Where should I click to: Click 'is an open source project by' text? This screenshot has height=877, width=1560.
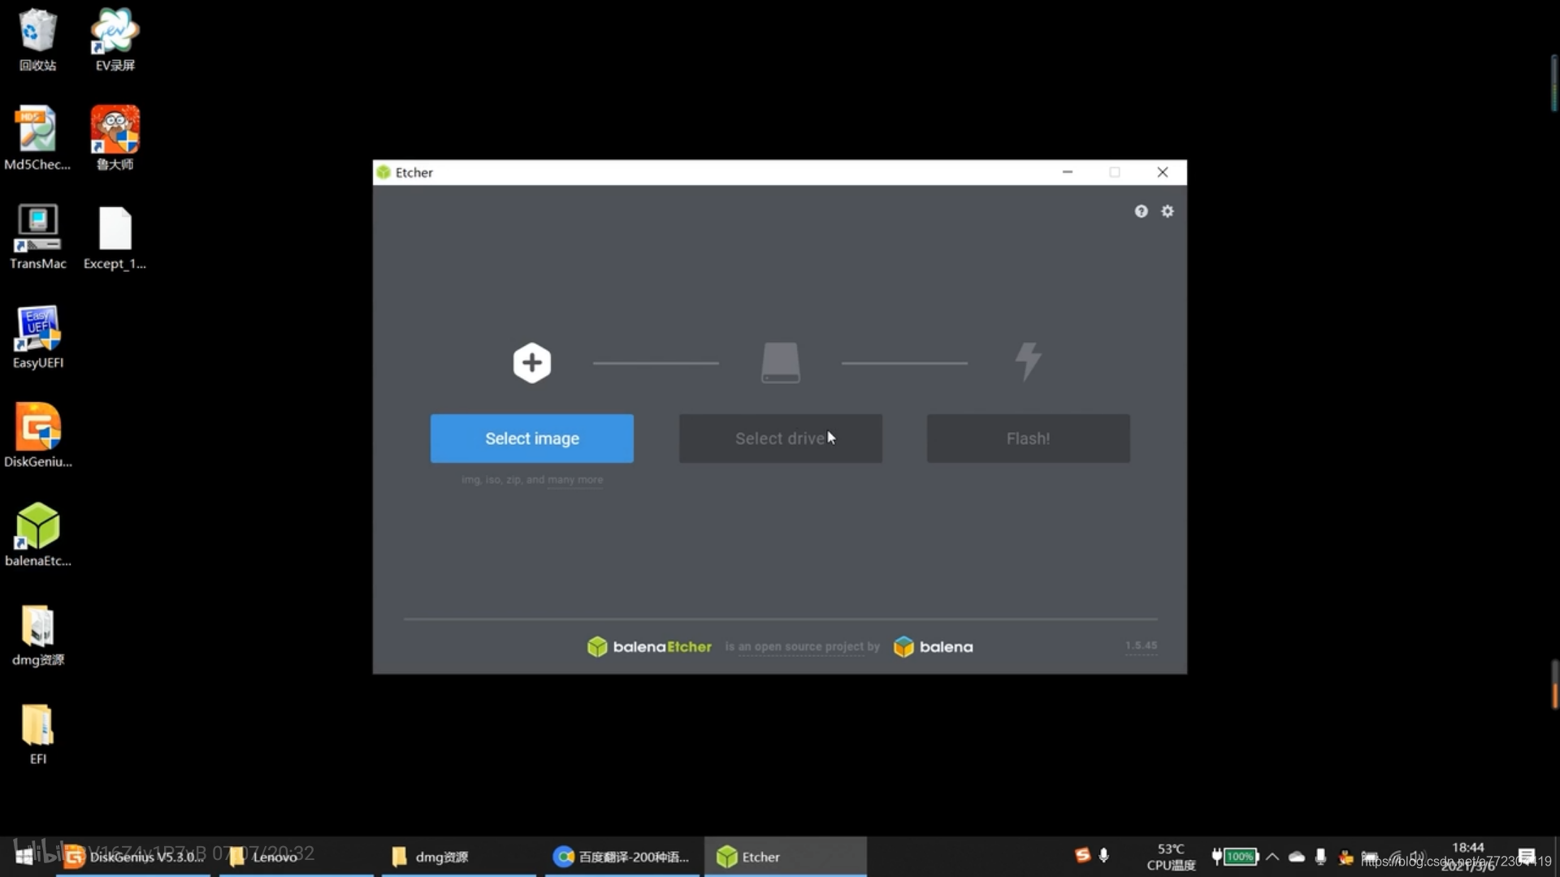(x=803, y=646)
